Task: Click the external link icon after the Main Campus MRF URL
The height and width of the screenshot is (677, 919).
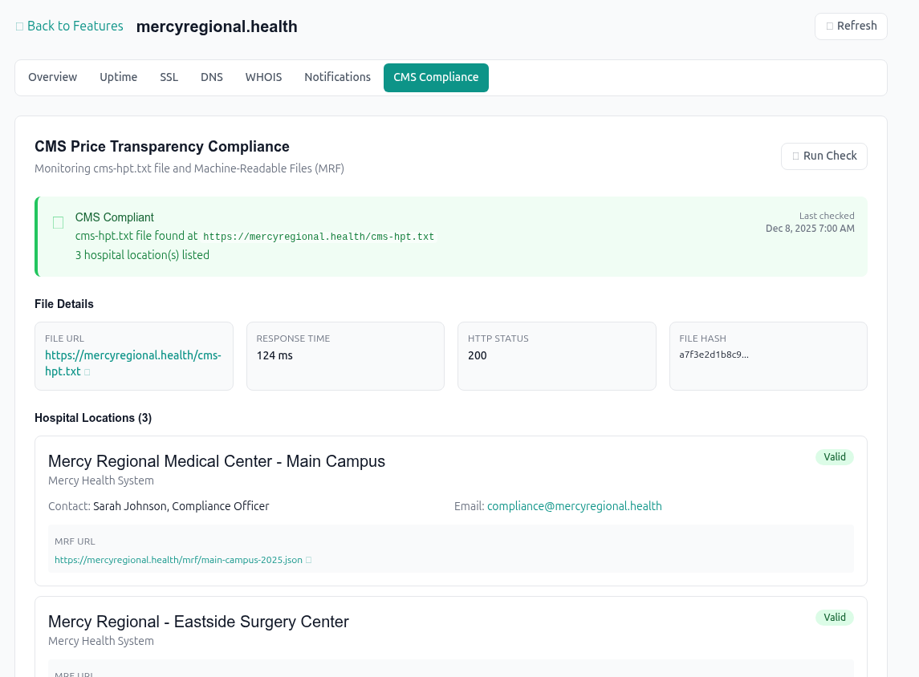Action: 309,559
